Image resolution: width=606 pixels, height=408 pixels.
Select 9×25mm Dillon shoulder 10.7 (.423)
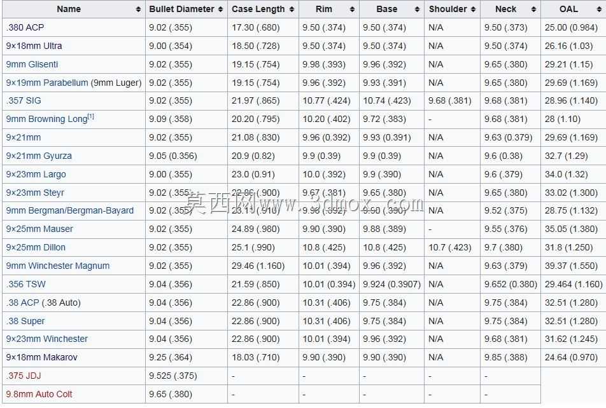450,247
